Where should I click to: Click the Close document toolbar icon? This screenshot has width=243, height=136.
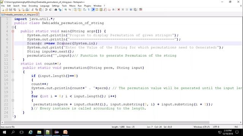19,9
